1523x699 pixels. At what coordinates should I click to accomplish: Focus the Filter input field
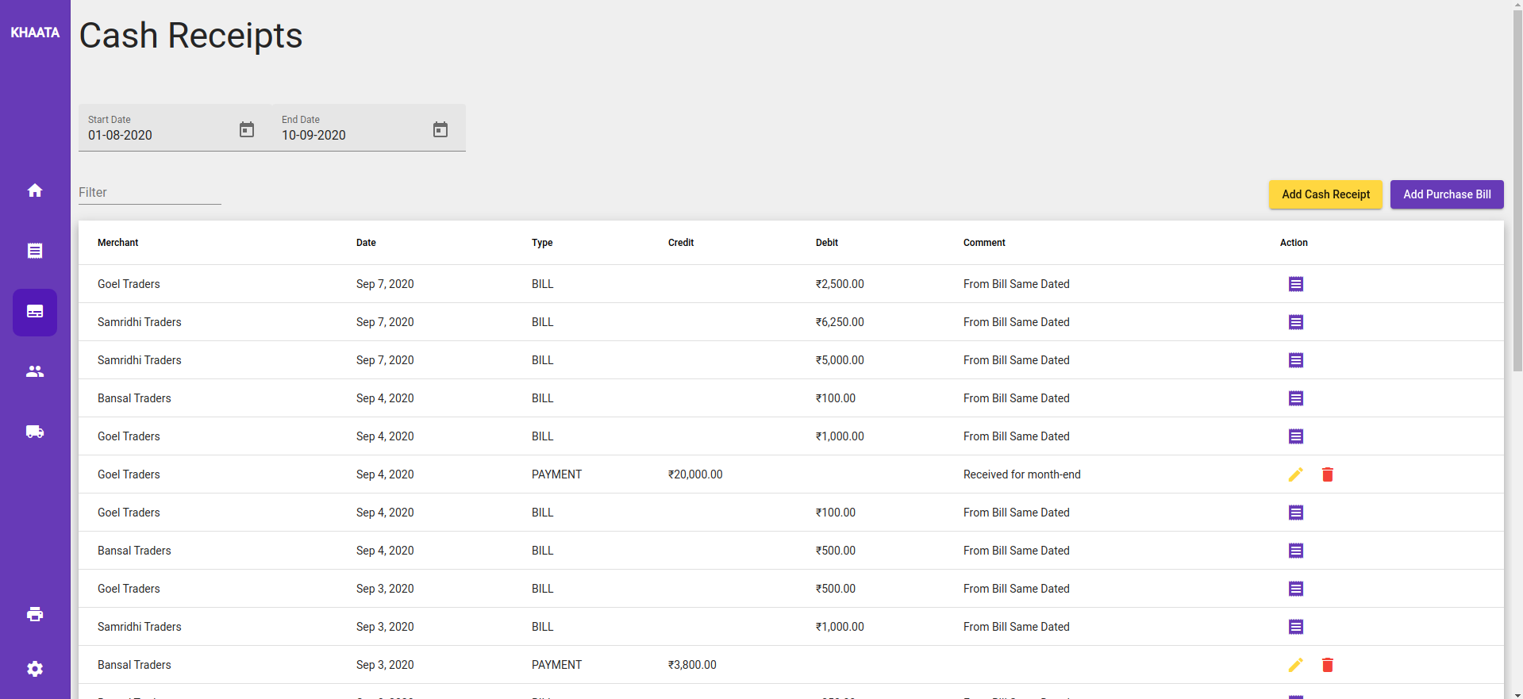coord(149,192)
